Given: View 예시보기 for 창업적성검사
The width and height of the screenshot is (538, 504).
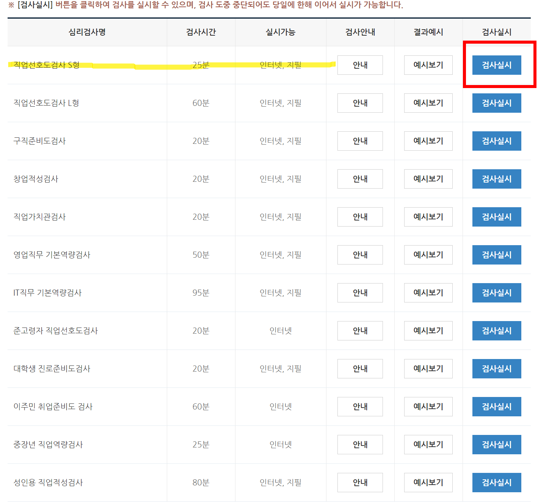Looking at the screenshot, I should (428, 179).
